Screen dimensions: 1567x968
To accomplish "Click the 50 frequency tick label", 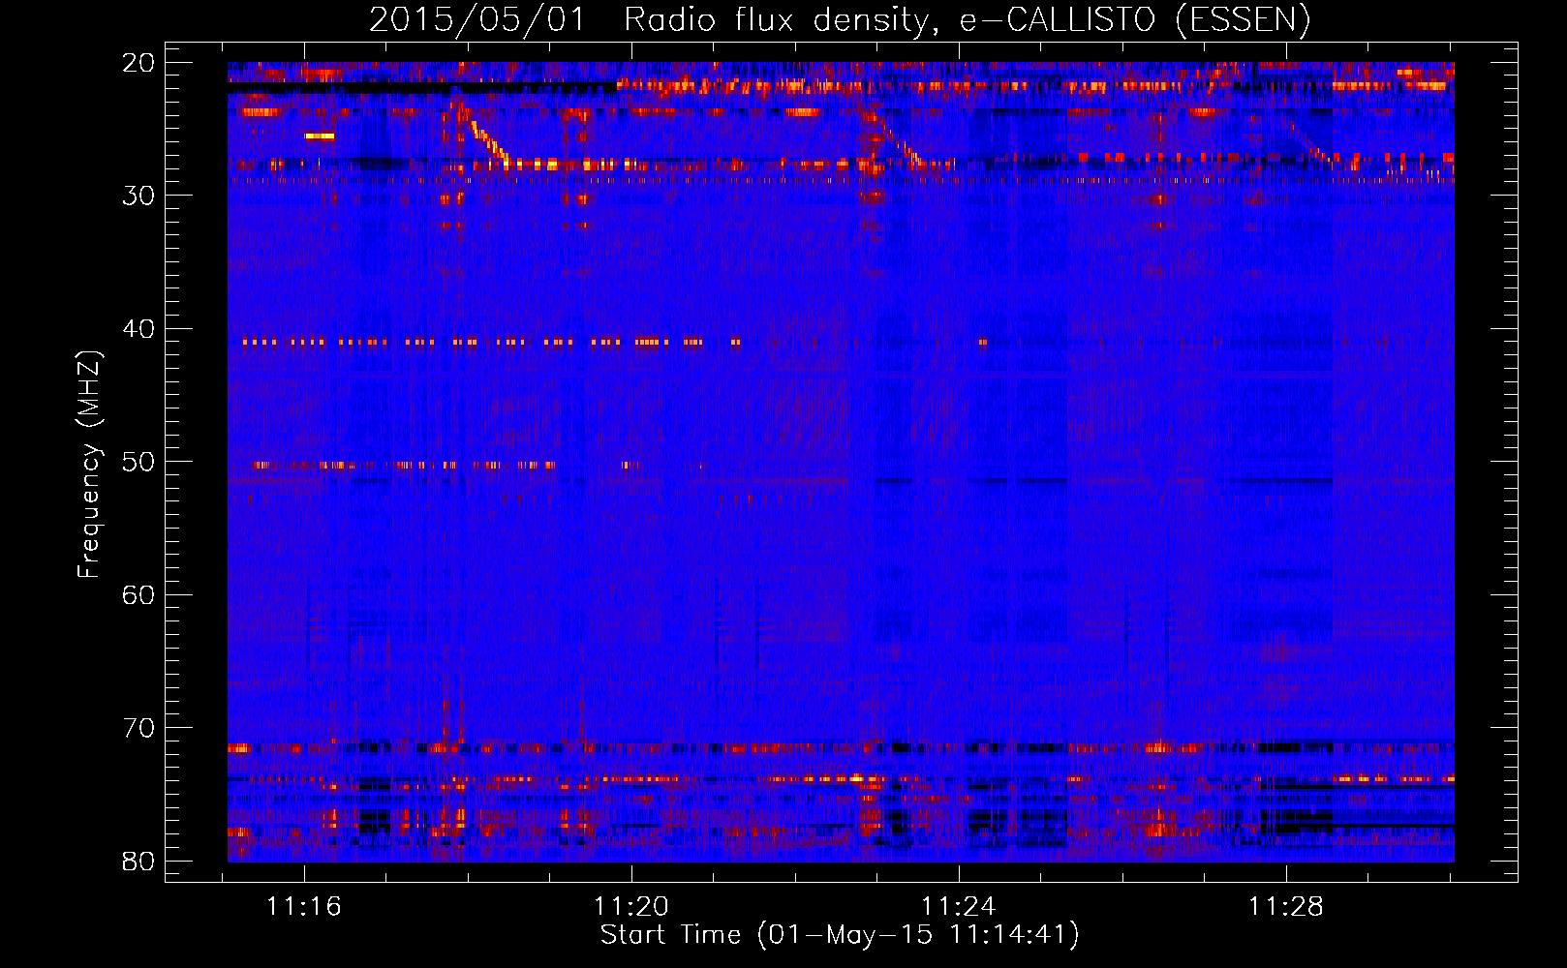I will tap(138, 462).
